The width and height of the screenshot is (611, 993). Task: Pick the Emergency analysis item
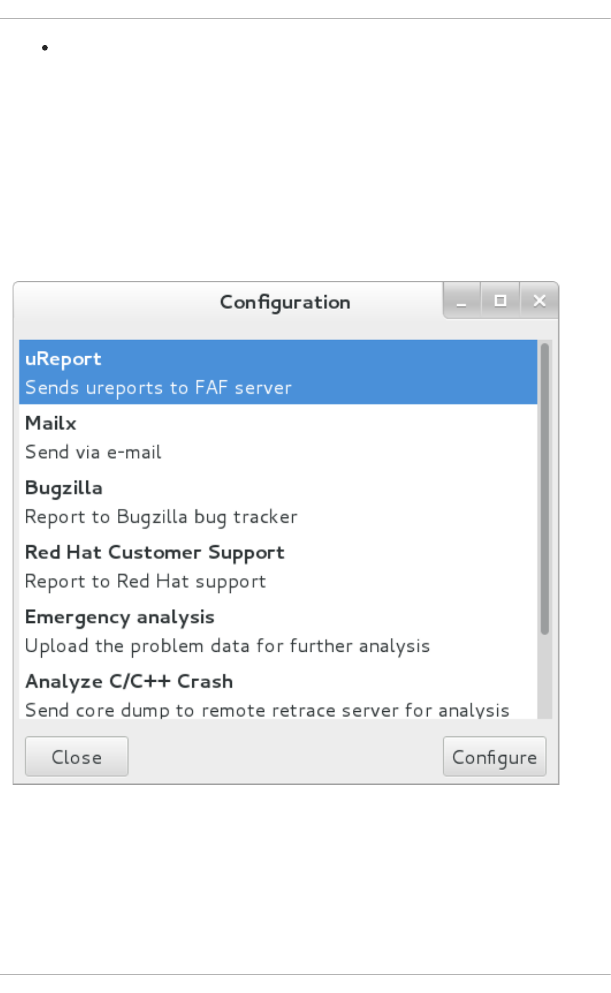[x=278, y=631]
